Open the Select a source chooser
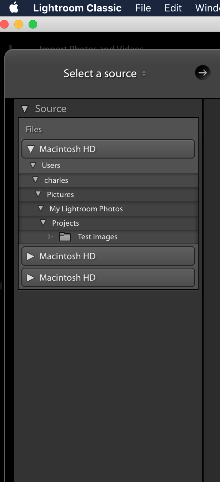220x482 pixels. [104, 73]
